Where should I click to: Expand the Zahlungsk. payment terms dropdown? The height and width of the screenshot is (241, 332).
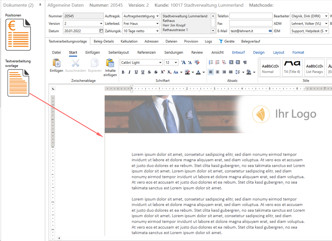[158, 31]
